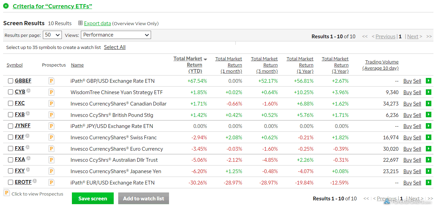Sort by Symbol column header

click(x=15, y=65)
